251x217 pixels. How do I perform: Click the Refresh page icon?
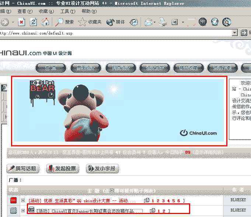pos(34,22)
